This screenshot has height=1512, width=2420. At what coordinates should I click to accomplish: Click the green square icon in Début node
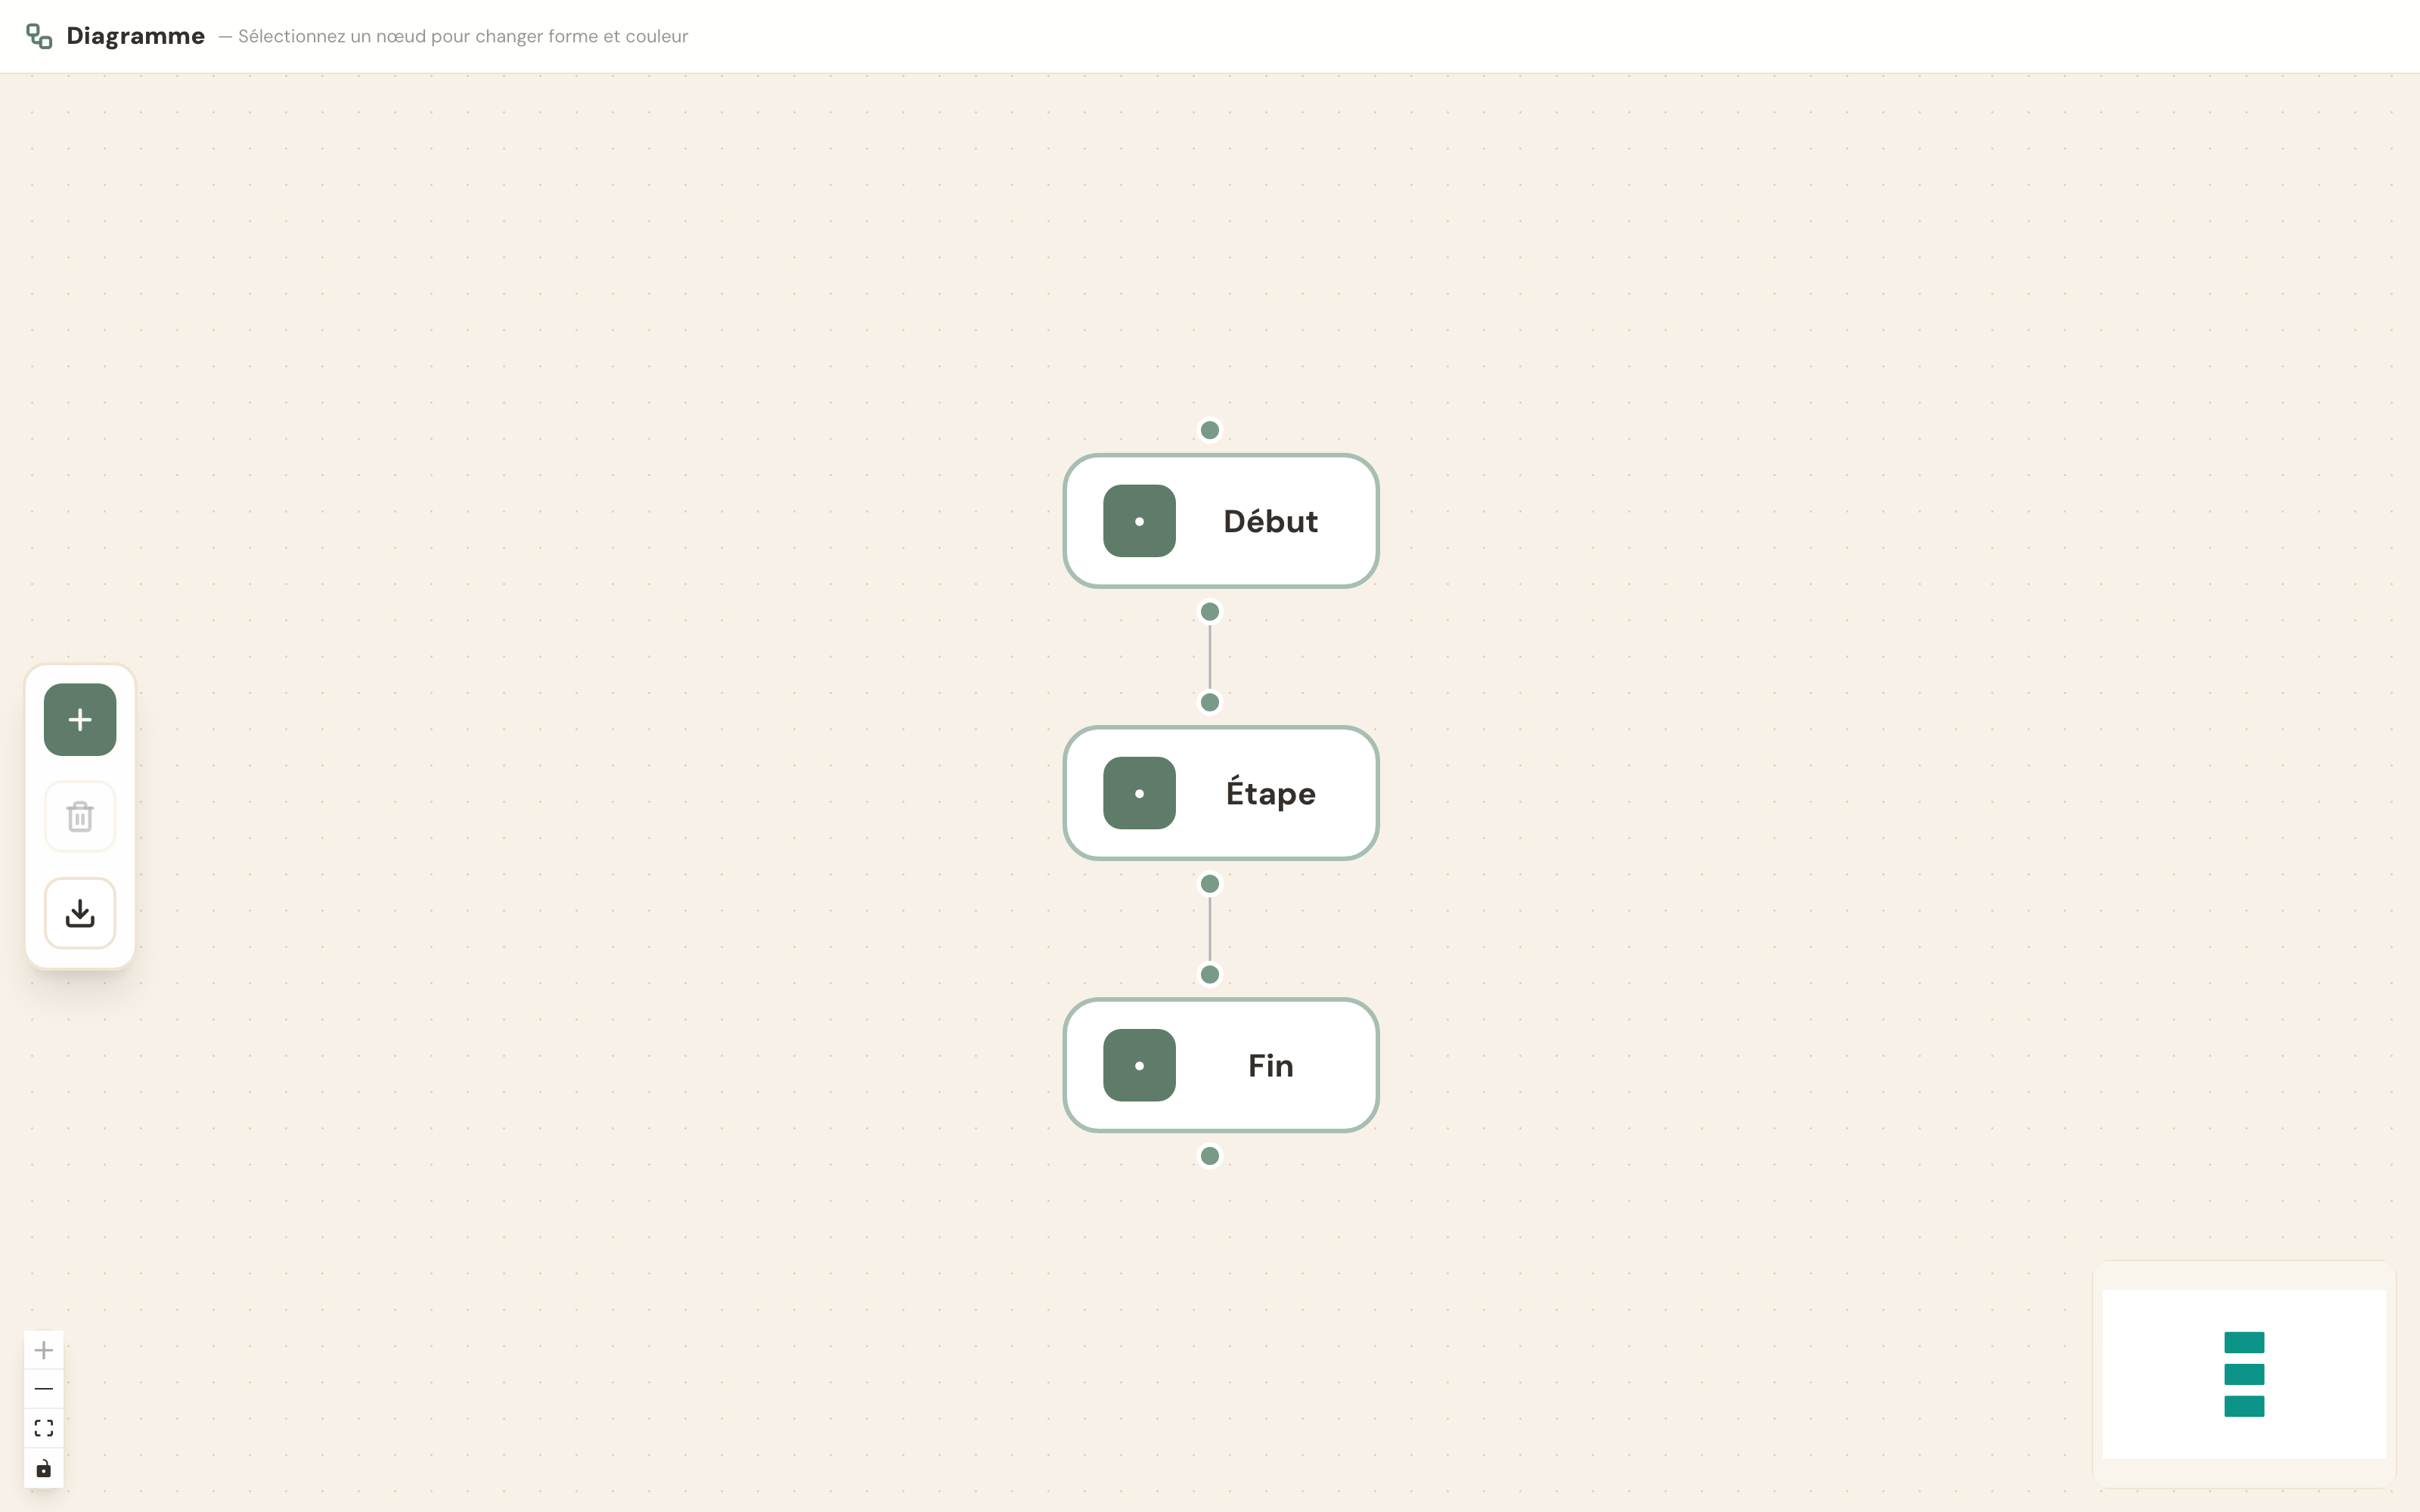point(1139,521)
